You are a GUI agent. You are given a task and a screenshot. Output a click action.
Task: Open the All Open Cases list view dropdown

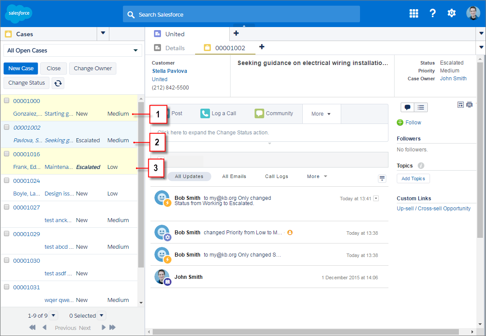pos(73,50)
